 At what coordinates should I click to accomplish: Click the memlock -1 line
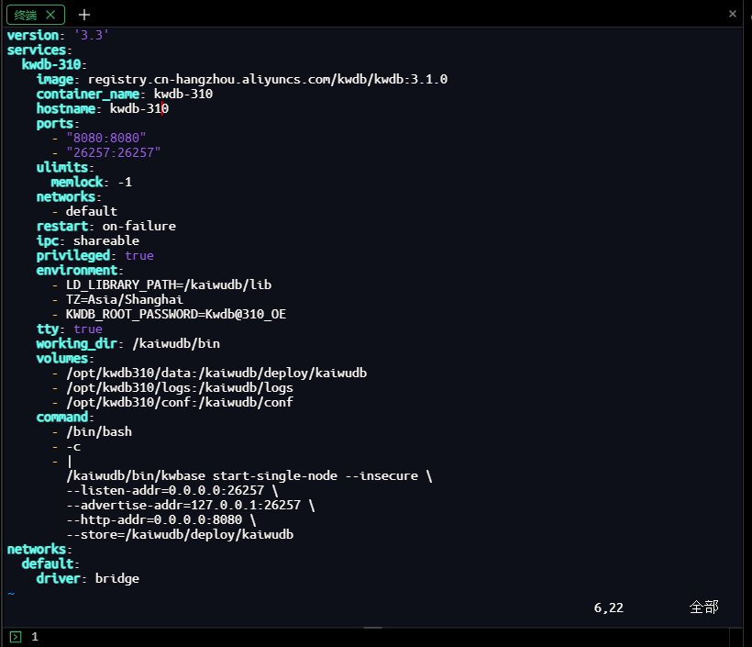click(91, 183)
